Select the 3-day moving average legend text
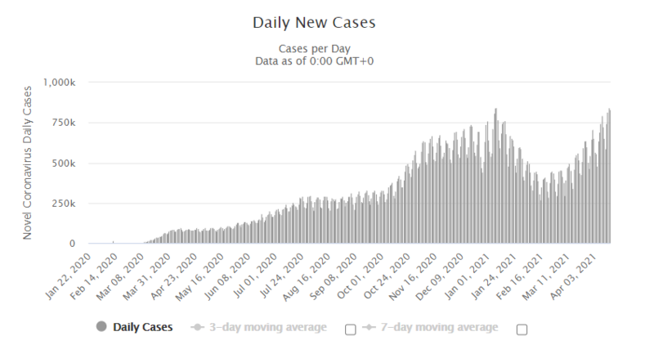 click(268, 327)
